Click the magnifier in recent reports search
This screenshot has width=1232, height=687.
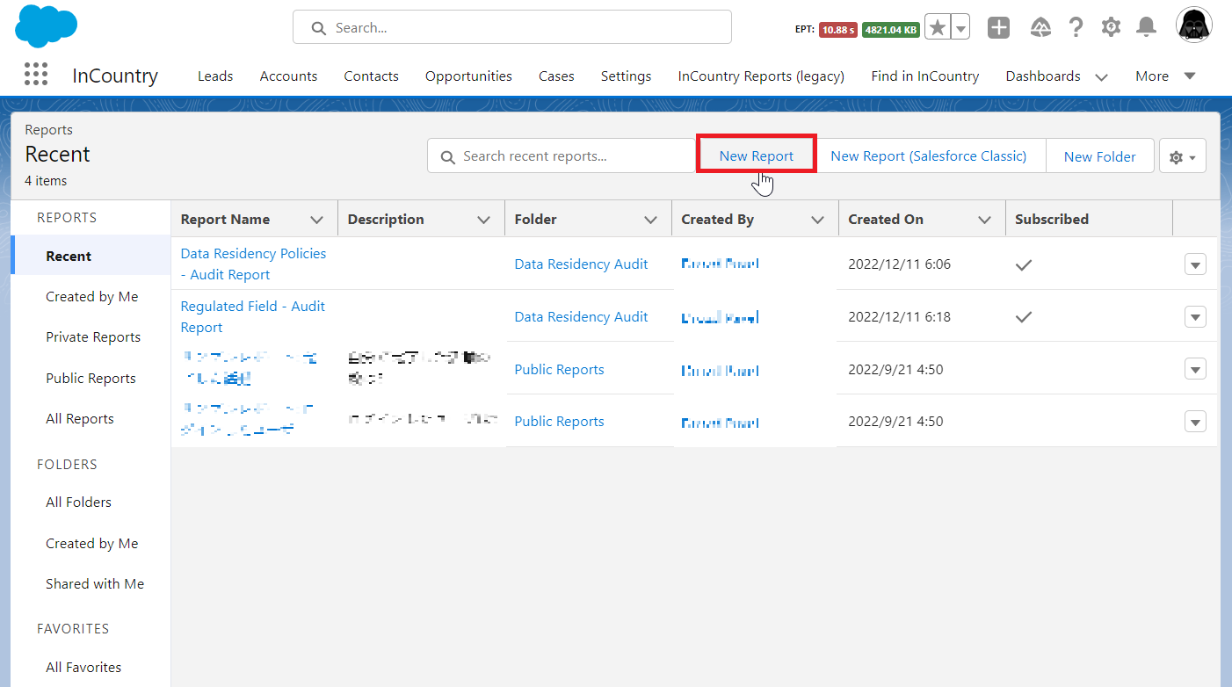(447, 156)
